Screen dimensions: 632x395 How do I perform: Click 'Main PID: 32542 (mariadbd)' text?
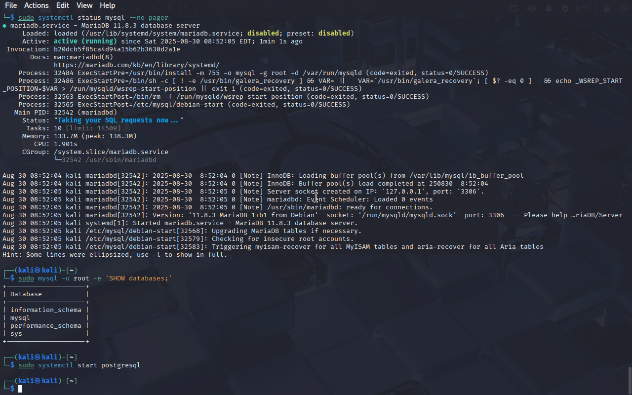click(66, 113)
